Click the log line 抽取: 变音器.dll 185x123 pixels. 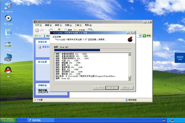coord(68,63)
